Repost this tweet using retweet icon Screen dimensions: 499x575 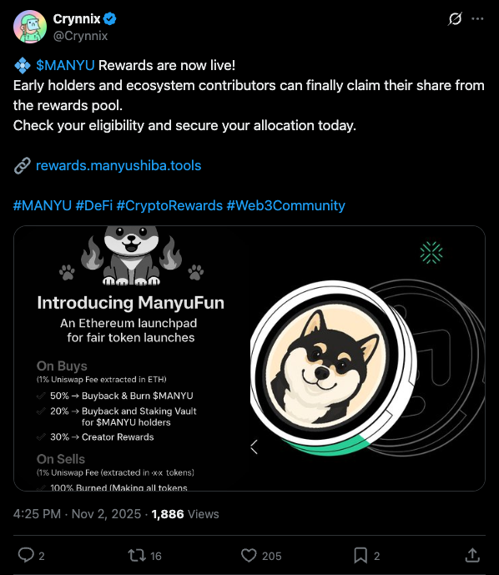[137, 555]
